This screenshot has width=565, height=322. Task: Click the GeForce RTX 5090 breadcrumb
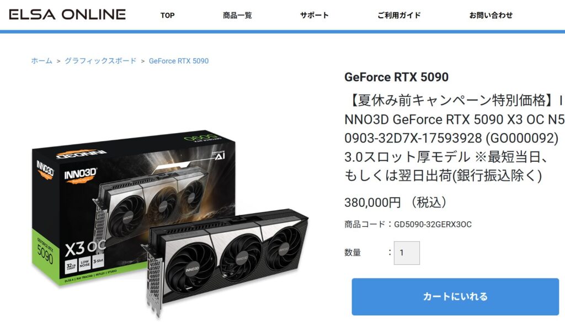pyautogui.click(x=179, y=61)
